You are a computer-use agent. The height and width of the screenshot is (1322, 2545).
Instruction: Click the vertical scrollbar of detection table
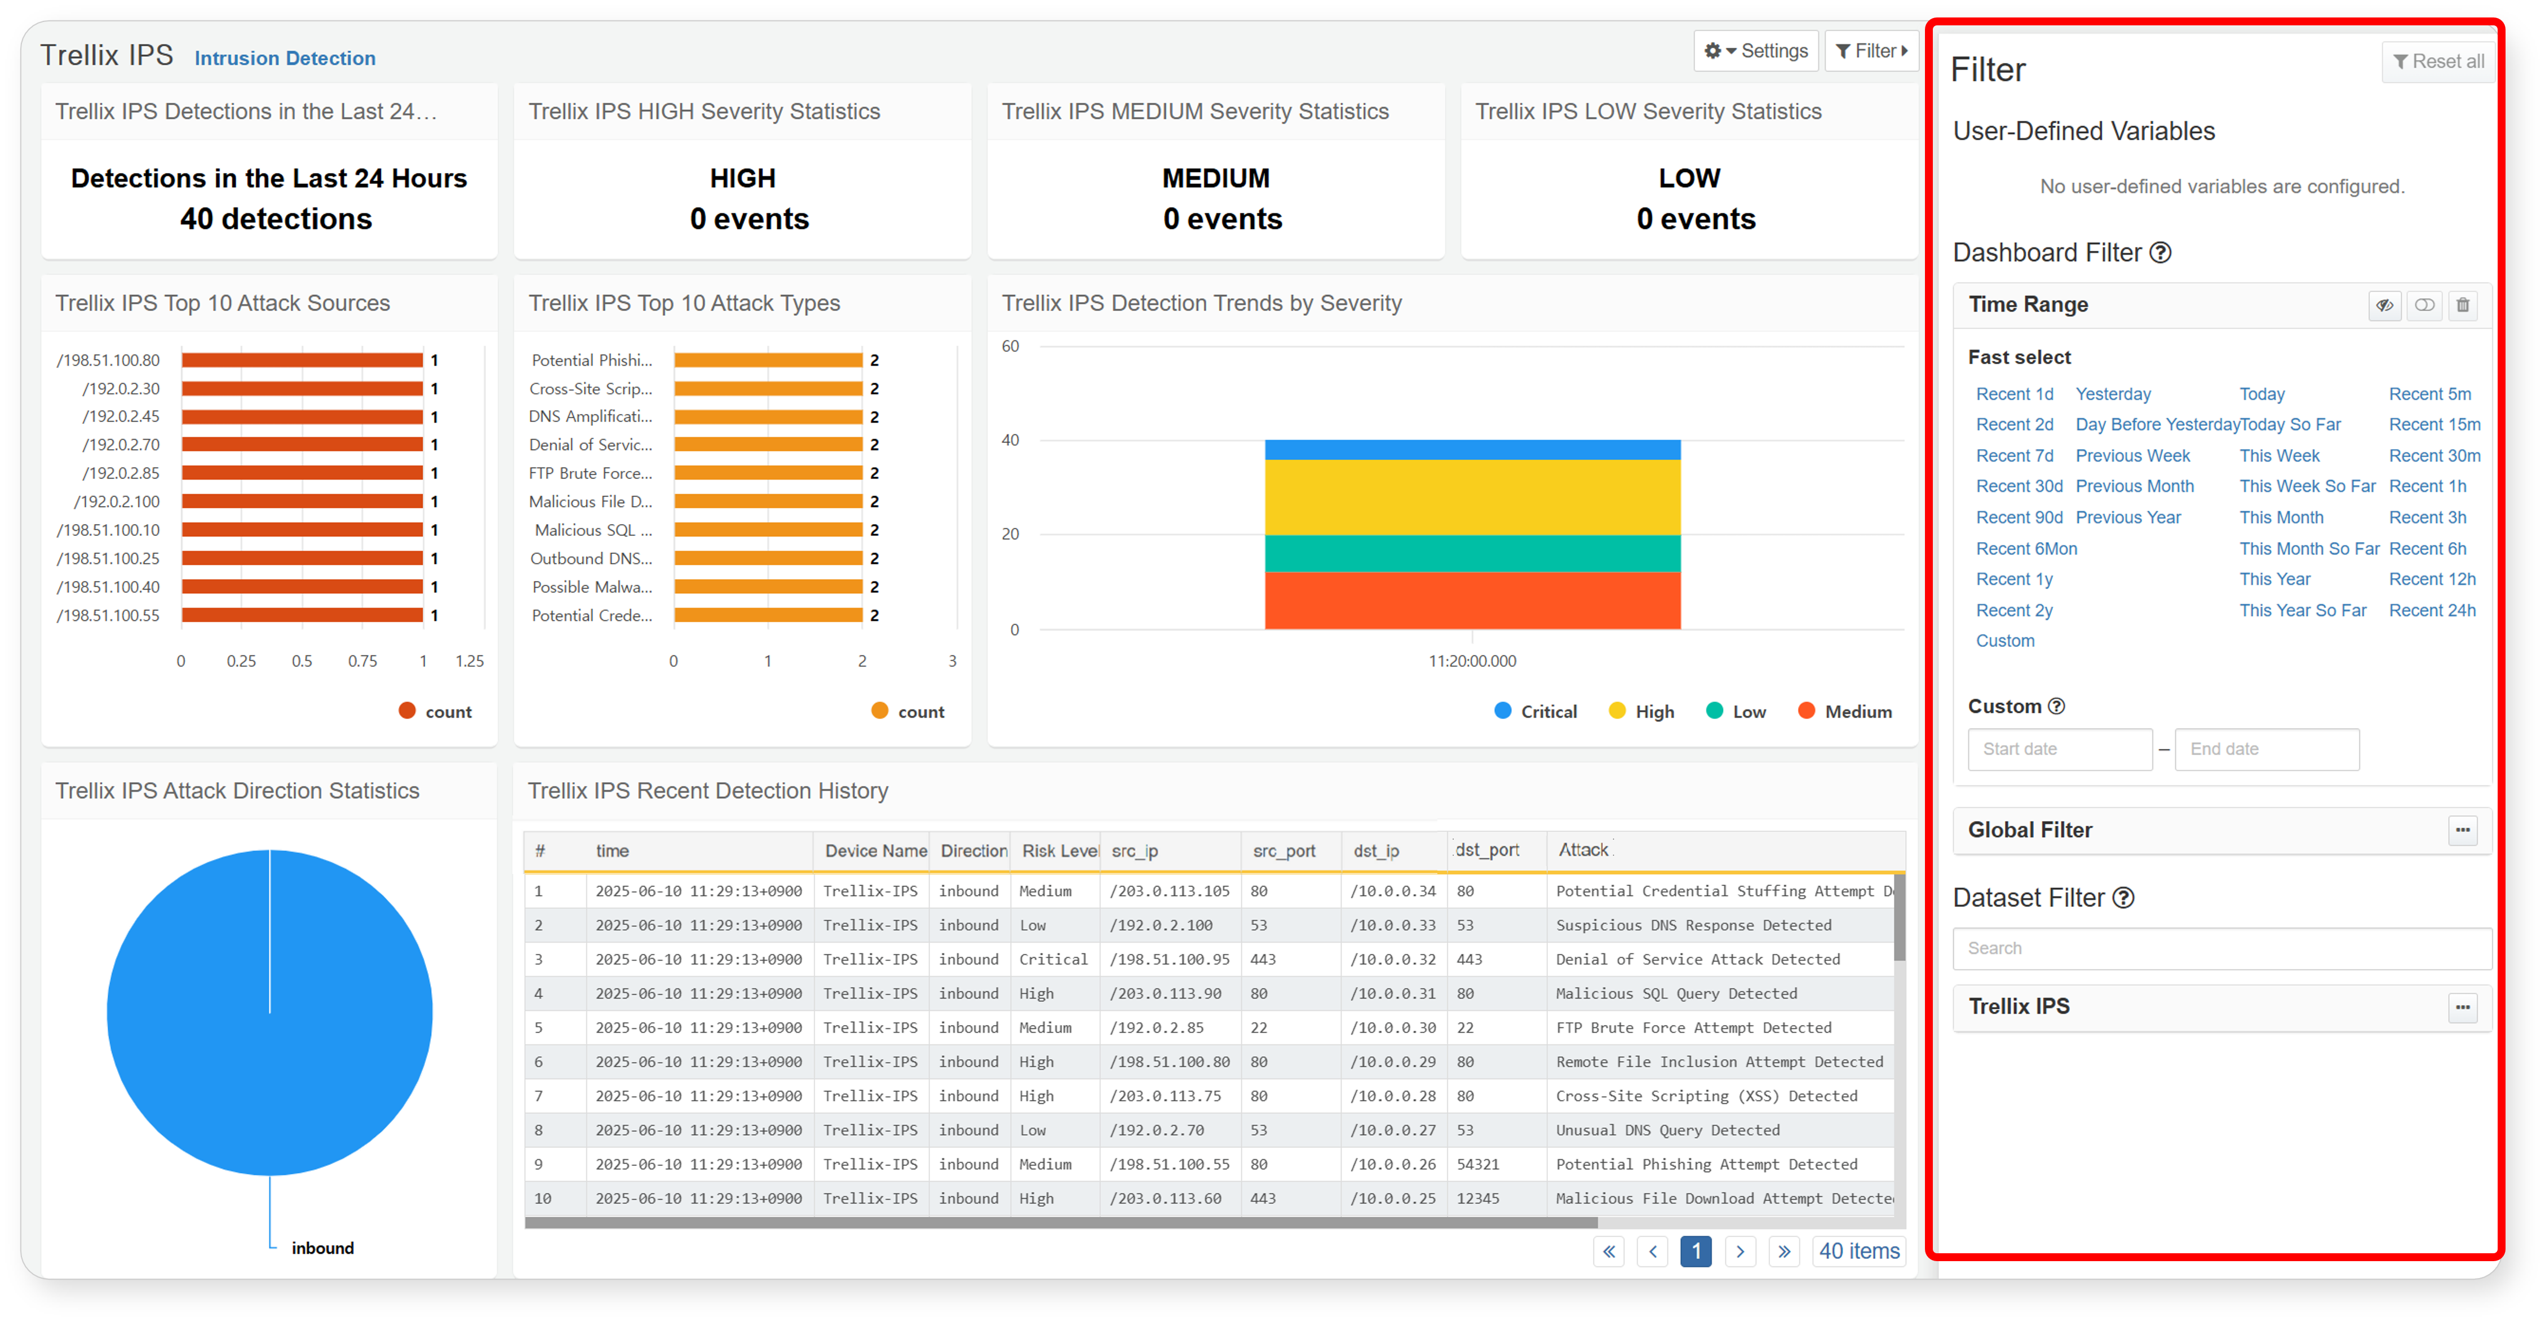(1899, 917)
